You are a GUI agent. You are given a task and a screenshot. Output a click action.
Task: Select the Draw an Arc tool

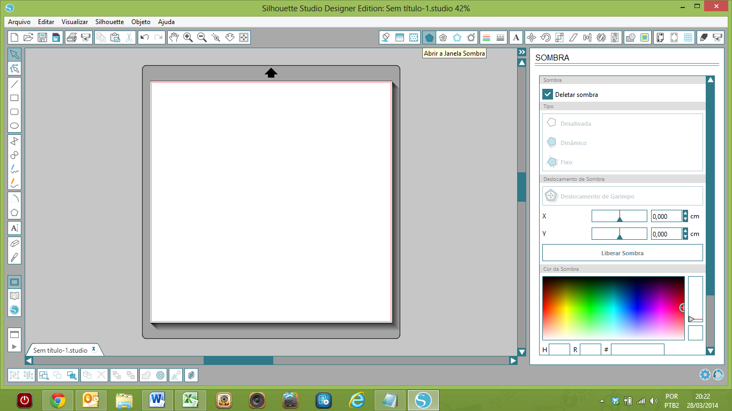click(x=14, y=198)
